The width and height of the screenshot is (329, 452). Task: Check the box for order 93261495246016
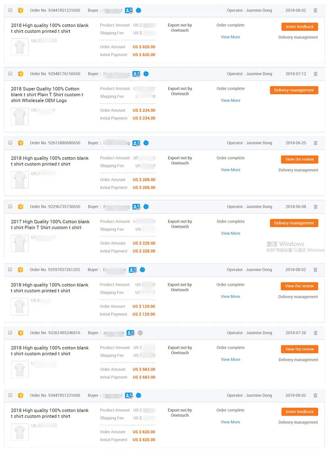tap(10, 332)
